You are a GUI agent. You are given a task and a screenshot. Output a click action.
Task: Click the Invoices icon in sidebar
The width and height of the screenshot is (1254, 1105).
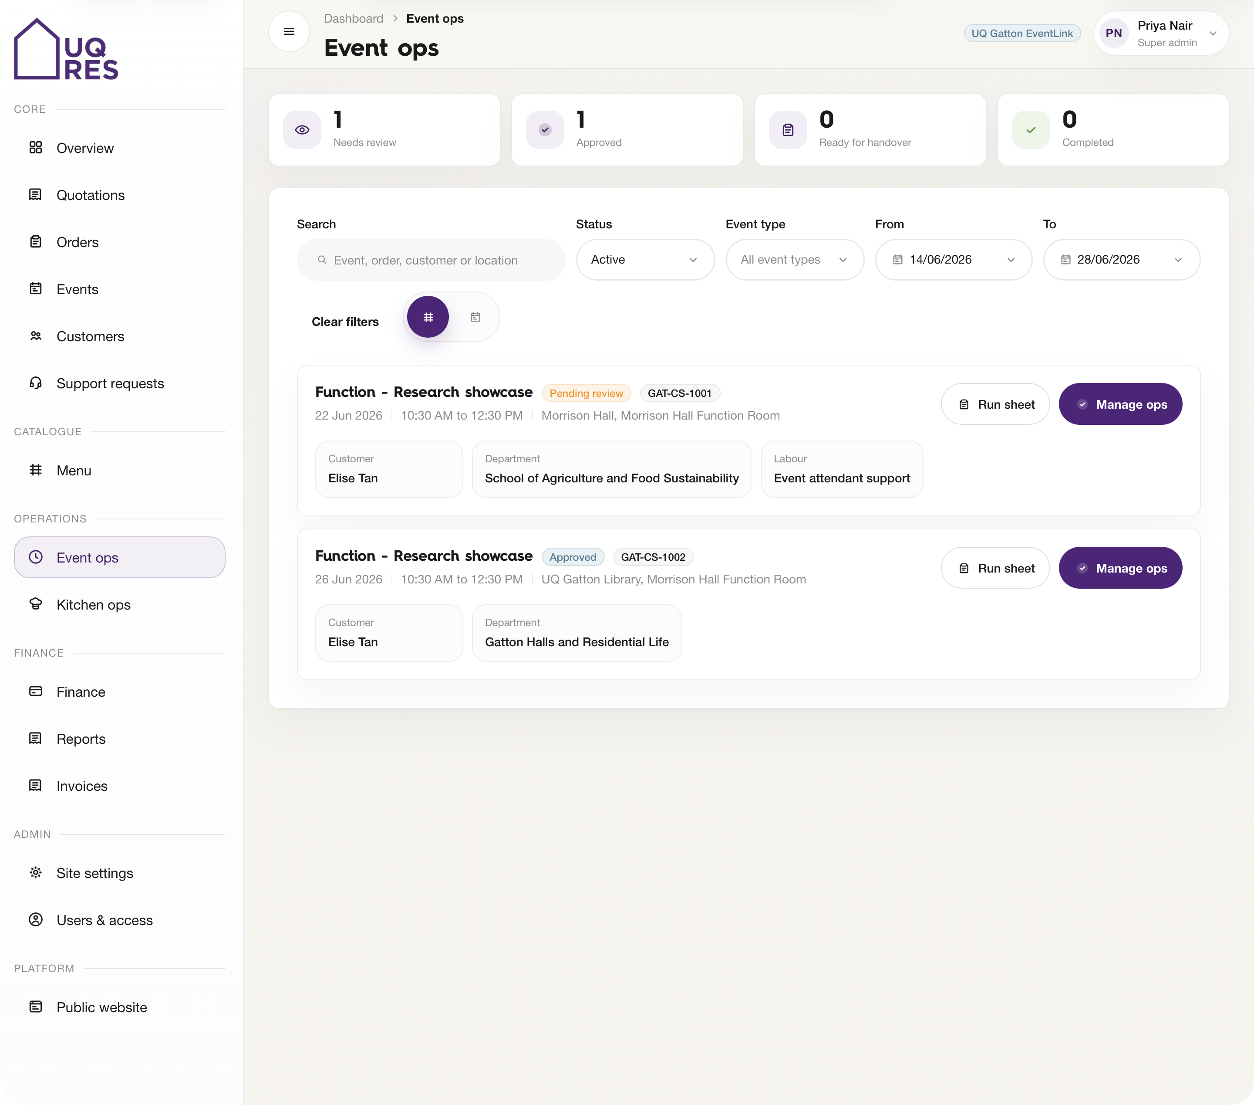(x=36, y=786)
